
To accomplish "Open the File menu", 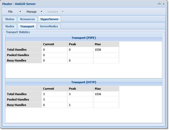I will 10,12.
